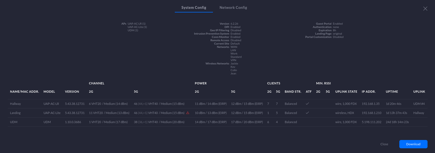Click the ATF checkmark in Hallway row

[x=307, y=104]
